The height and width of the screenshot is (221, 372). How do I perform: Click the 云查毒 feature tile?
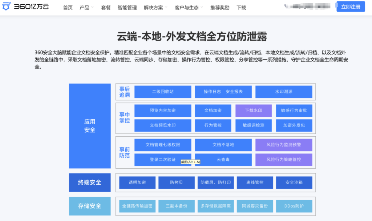click(222, 159)
